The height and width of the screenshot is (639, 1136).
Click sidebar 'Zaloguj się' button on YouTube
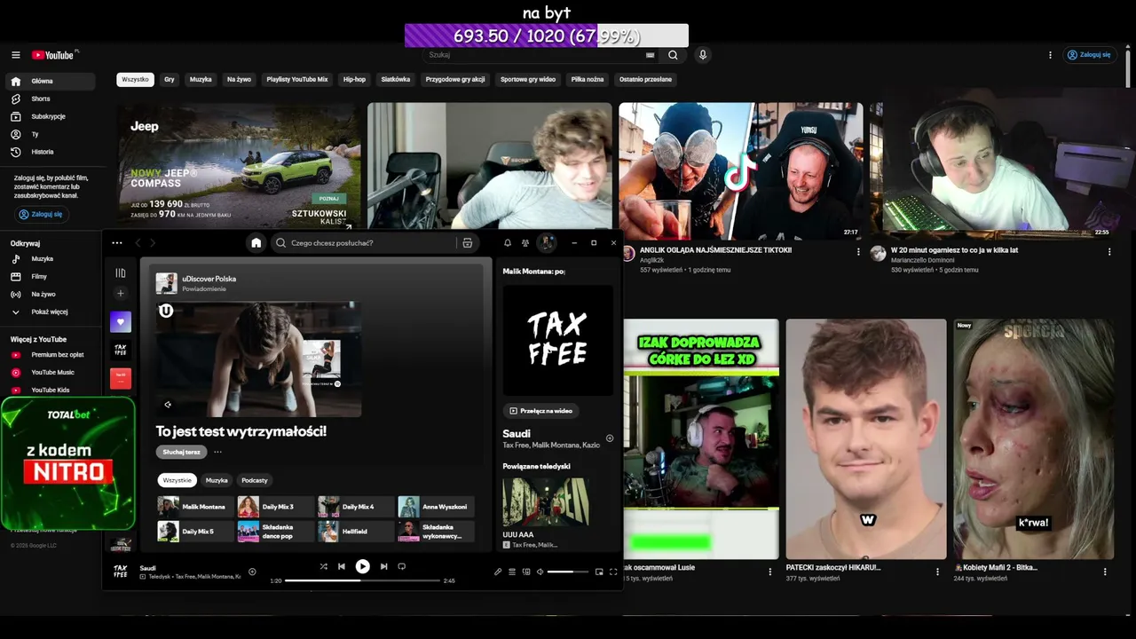(42, 214)
